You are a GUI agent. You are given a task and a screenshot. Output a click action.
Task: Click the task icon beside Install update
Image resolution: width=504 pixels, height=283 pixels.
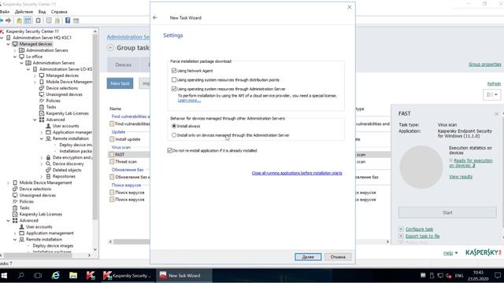click(x=112, y=139)
